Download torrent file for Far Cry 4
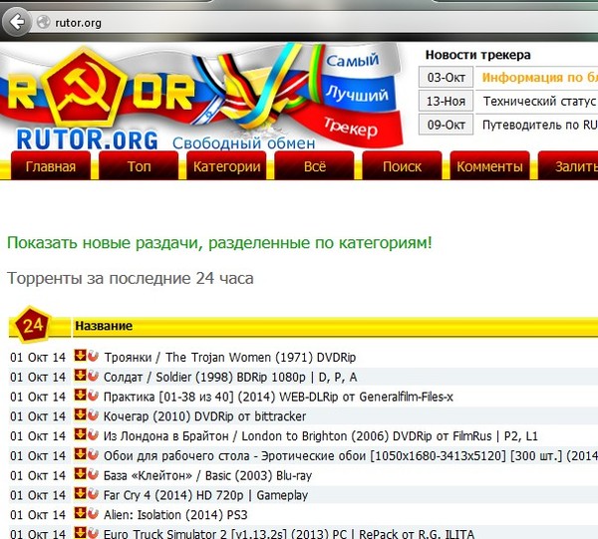 80,493
